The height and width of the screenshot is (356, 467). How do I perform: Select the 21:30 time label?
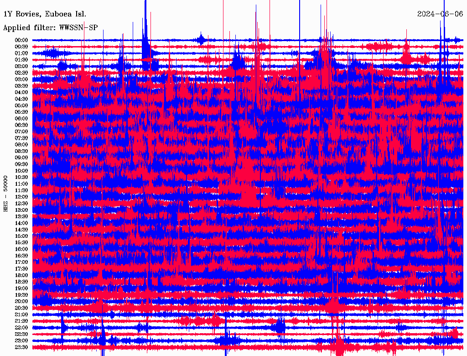pos(21,321)
